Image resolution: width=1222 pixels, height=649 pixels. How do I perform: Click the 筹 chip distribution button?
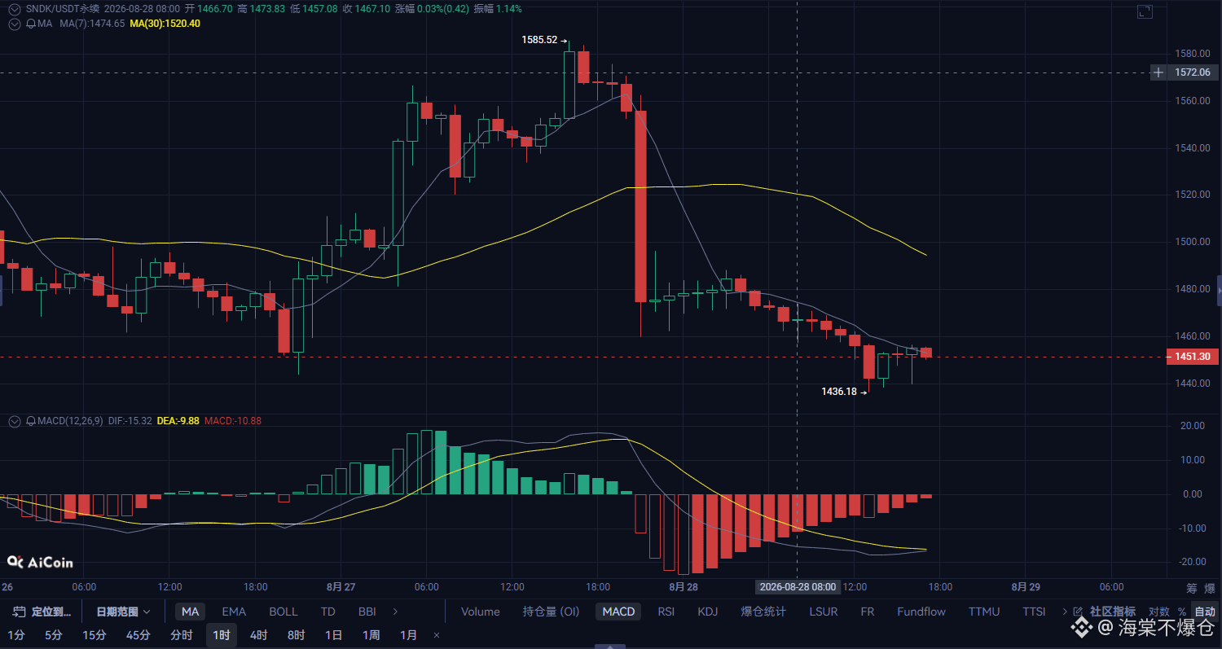(x=1192, y=588)
